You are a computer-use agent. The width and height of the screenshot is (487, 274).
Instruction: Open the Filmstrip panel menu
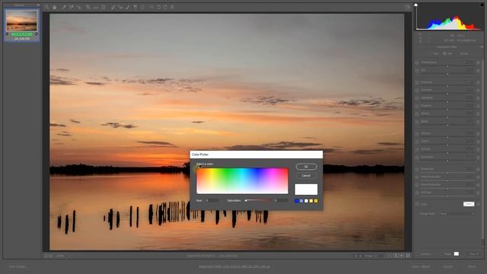[x=38, y=5]
